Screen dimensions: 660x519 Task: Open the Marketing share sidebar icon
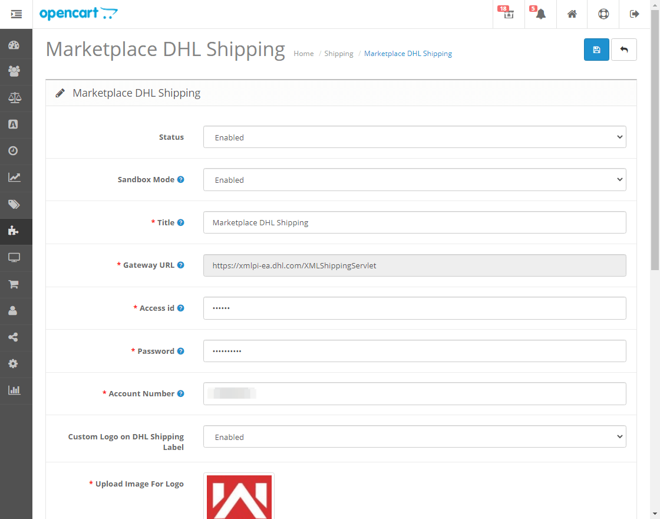coord(14,337)
